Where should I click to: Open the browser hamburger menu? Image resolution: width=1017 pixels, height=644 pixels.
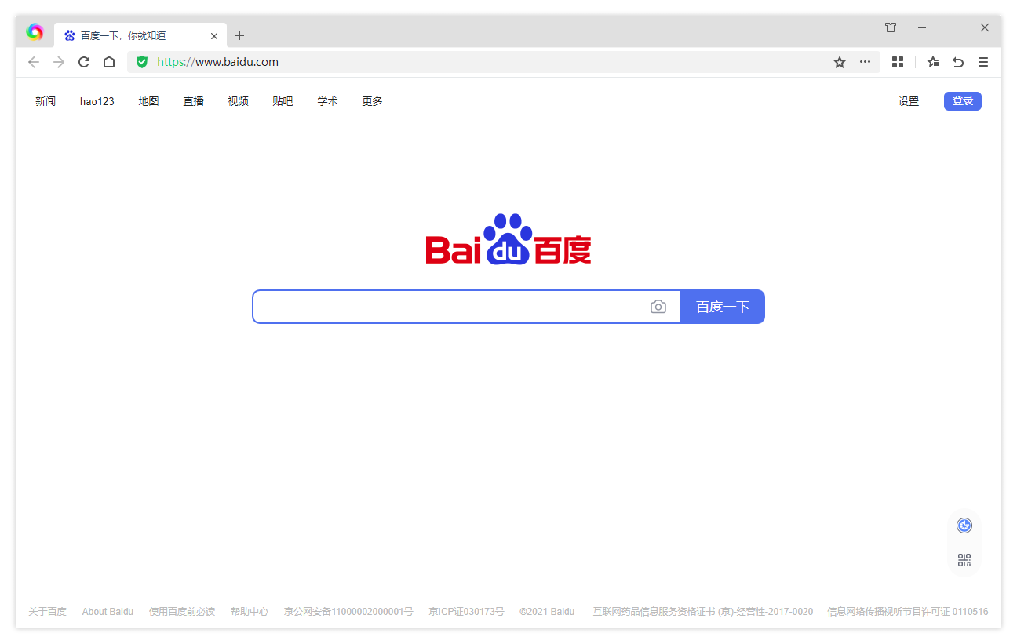tap(983, 62)
